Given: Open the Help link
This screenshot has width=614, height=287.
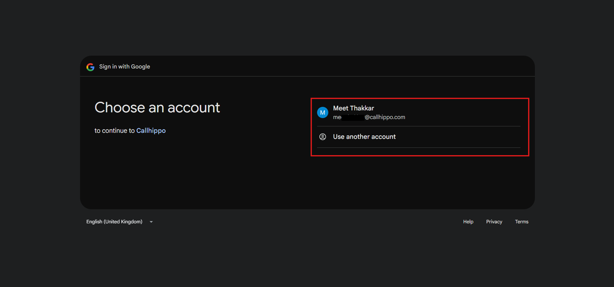Looking at the screenshot, I should click(468, 222).
